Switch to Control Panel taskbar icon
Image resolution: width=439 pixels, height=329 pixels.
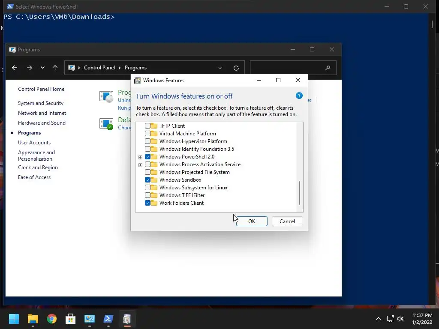pos(90,319)
